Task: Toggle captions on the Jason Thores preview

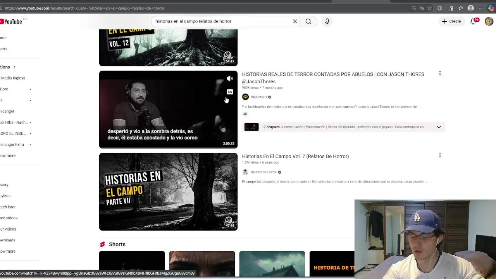Action: (230, 92)
